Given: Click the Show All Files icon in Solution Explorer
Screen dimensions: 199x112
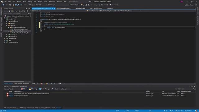Looking at the screenshot, I should point(24,11).
